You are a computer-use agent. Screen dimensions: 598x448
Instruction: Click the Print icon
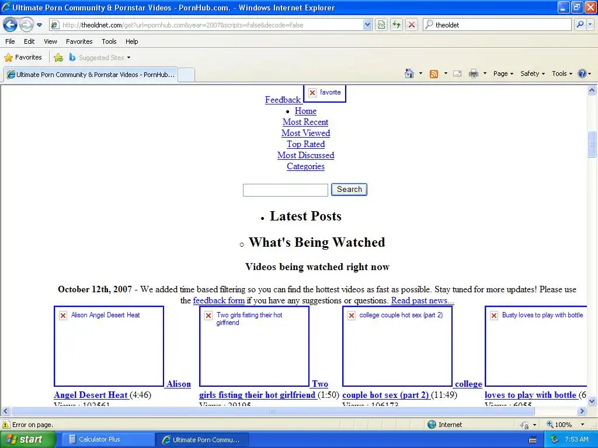473,73
